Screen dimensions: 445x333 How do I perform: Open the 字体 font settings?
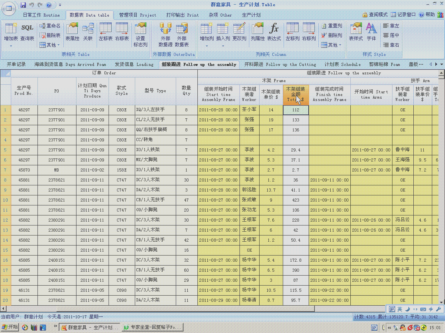(x=371, y=32)
